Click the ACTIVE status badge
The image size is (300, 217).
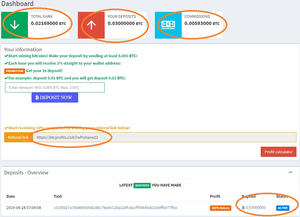click(x=282, y=208)
